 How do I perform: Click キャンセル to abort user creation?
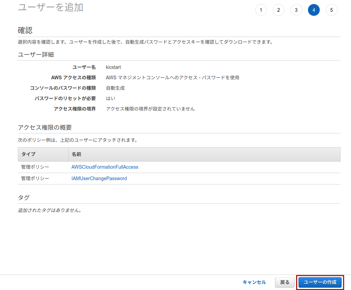click(254, 282)
